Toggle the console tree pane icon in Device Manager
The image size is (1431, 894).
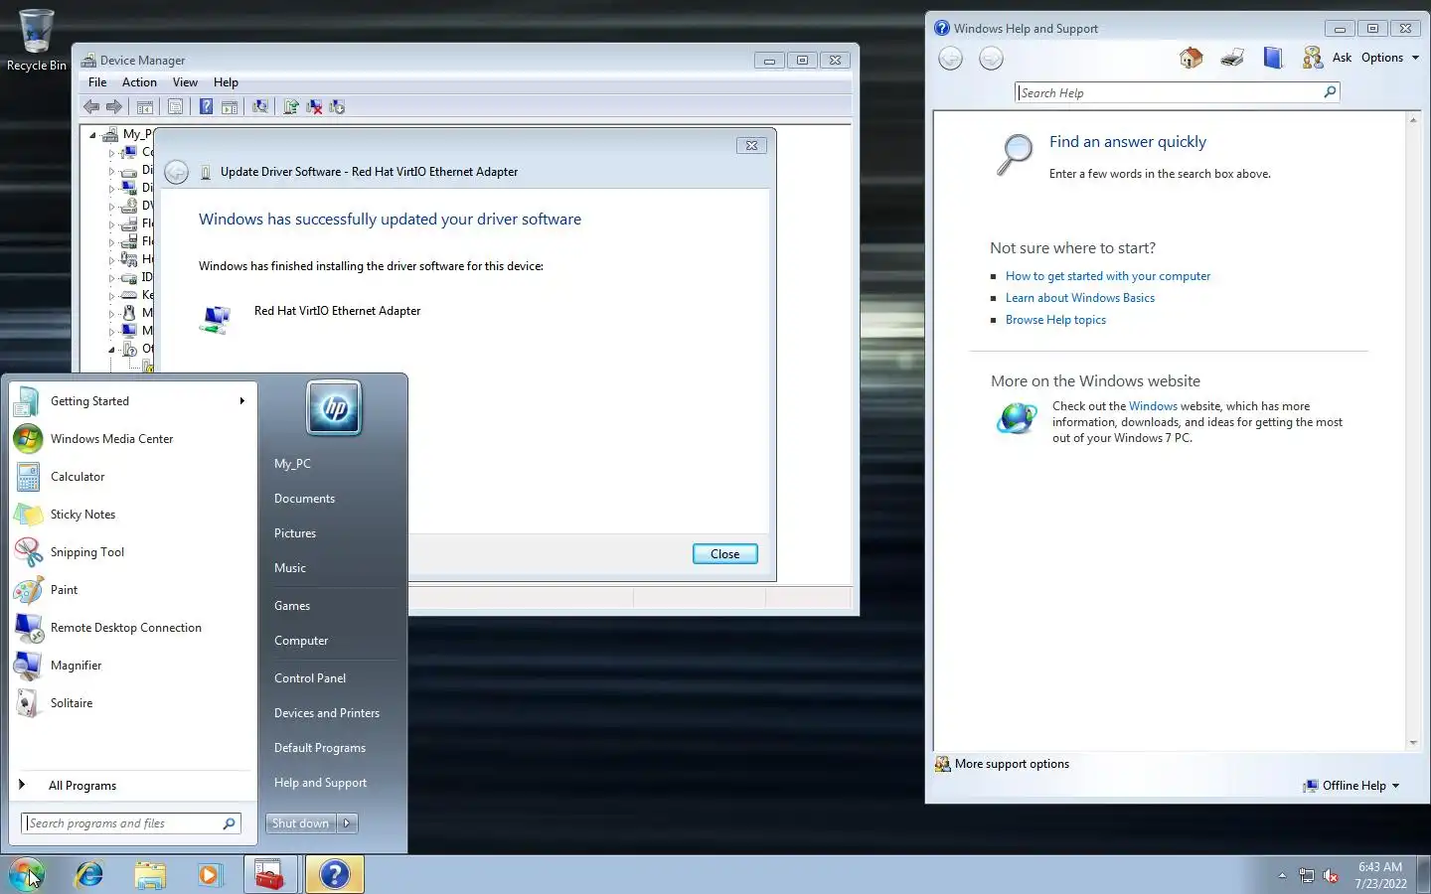[145, 107]
